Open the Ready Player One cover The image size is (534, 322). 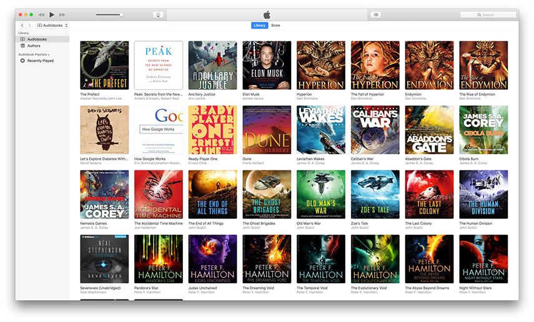click(x=213, y=130)
